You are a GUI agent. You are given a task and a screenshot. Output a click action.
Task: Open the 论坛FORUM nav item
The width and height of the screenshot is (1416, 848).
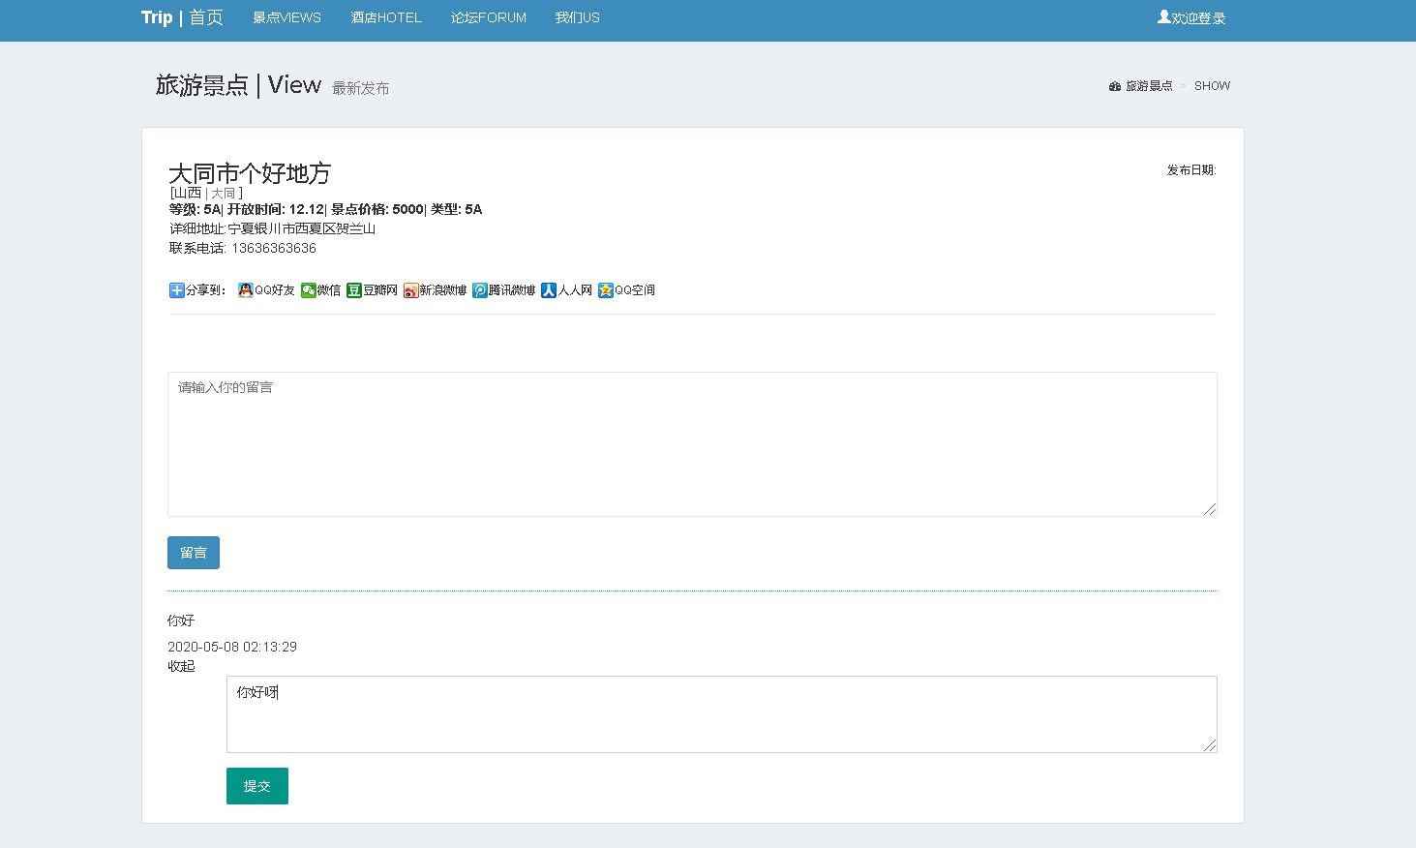(489, 17)
